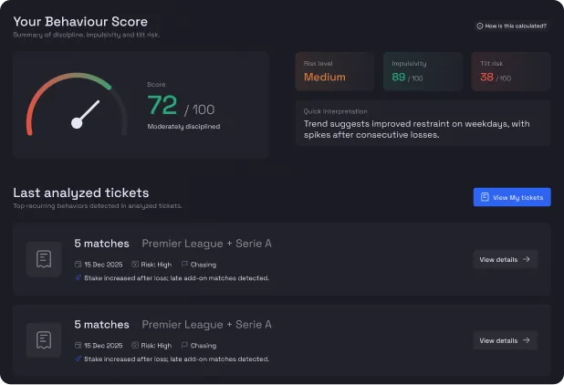564x385 pixels.
Task: Click the Chasing flag icon on second ticket
Action: click(183, 346)
